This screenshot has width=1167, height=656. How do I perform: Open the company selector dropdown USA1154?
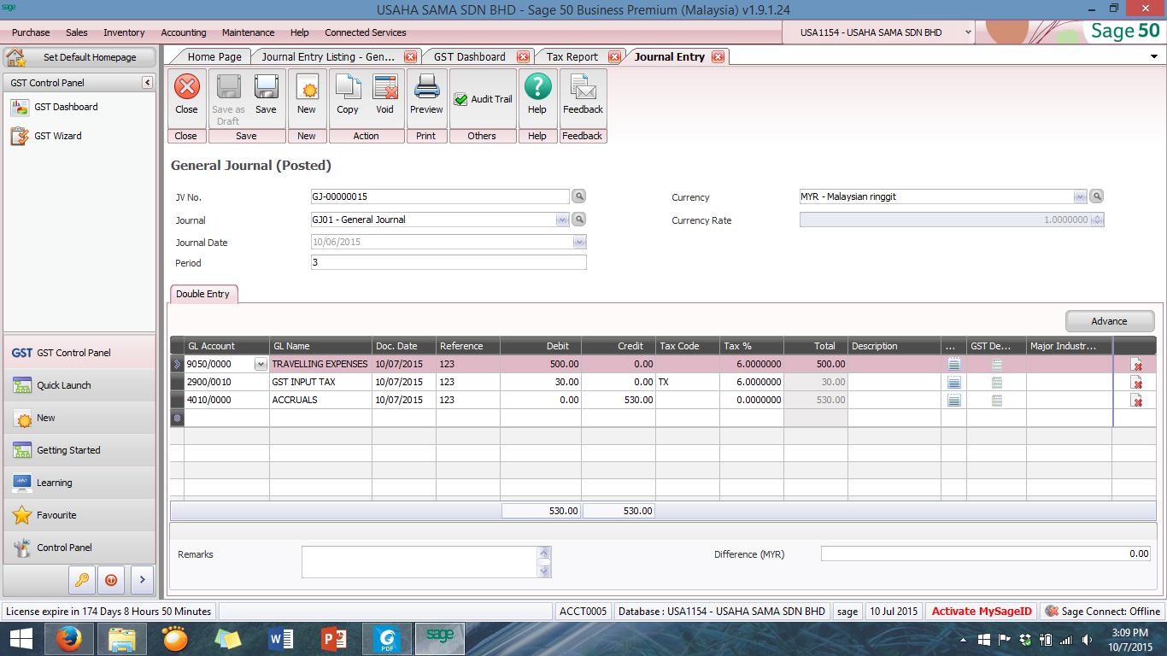coord(968,32)
